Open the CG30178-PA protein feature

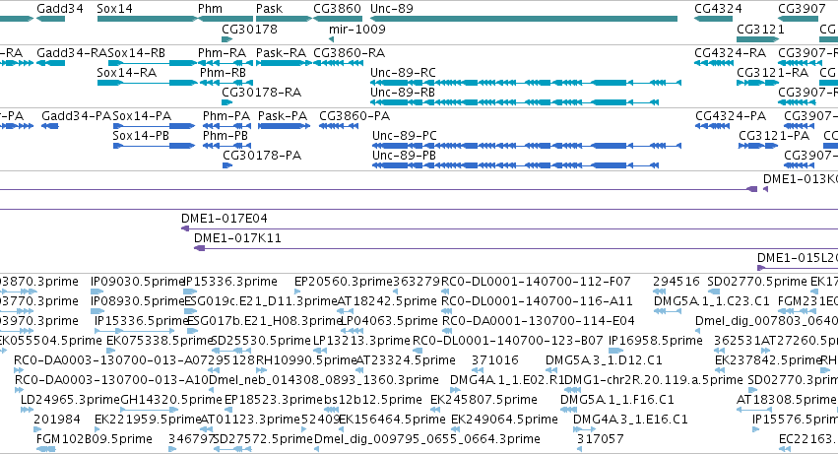click(x=262, y=155)
